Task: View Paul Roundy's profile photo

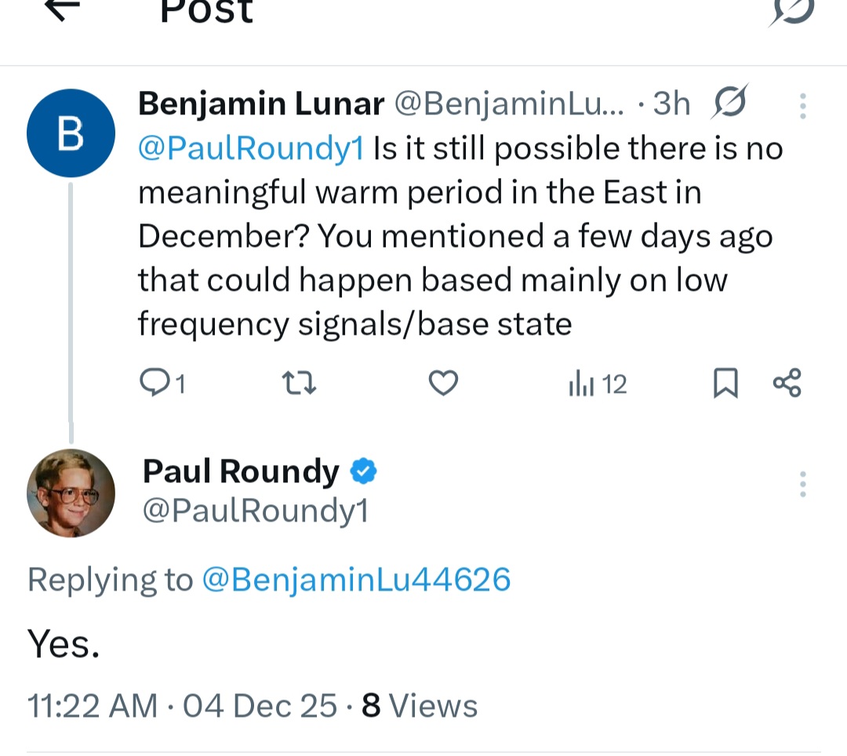Action: (71, 492)
